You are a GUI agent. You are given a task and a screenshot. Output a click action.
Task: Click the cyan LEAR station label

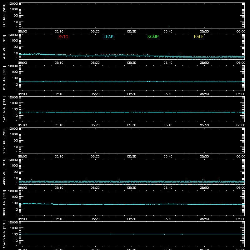coord(108,37)
